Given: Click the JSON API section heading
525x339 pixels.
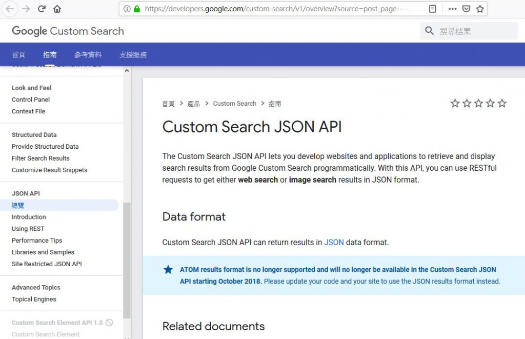Looking at the screenshot, I should click(x=26, y=193).
